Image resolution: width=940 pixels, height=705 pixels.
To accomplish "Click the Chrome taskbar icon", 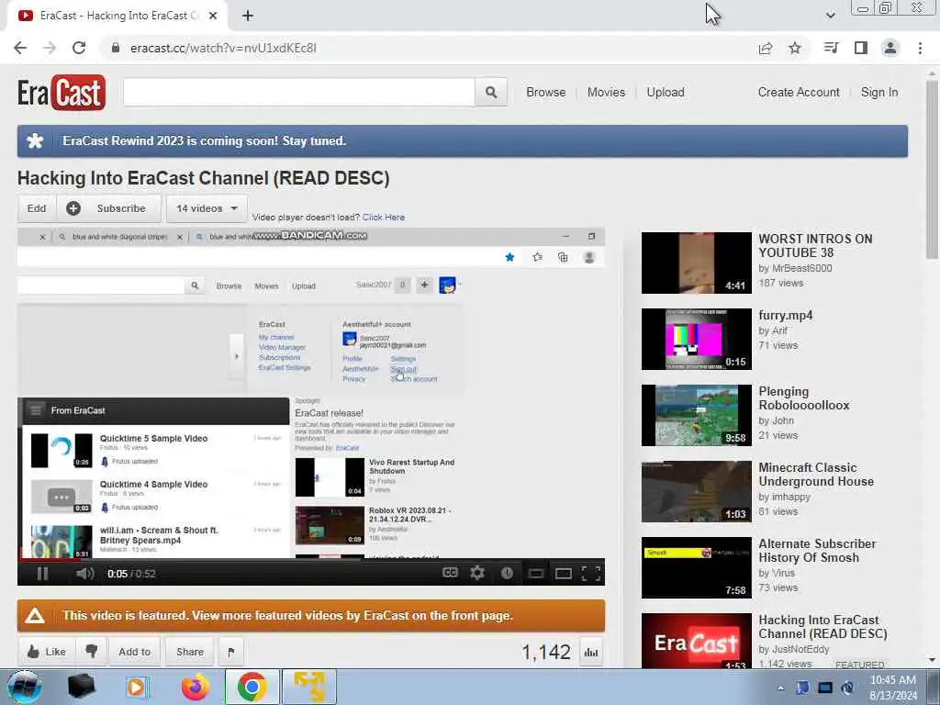I will pos(252,687).
